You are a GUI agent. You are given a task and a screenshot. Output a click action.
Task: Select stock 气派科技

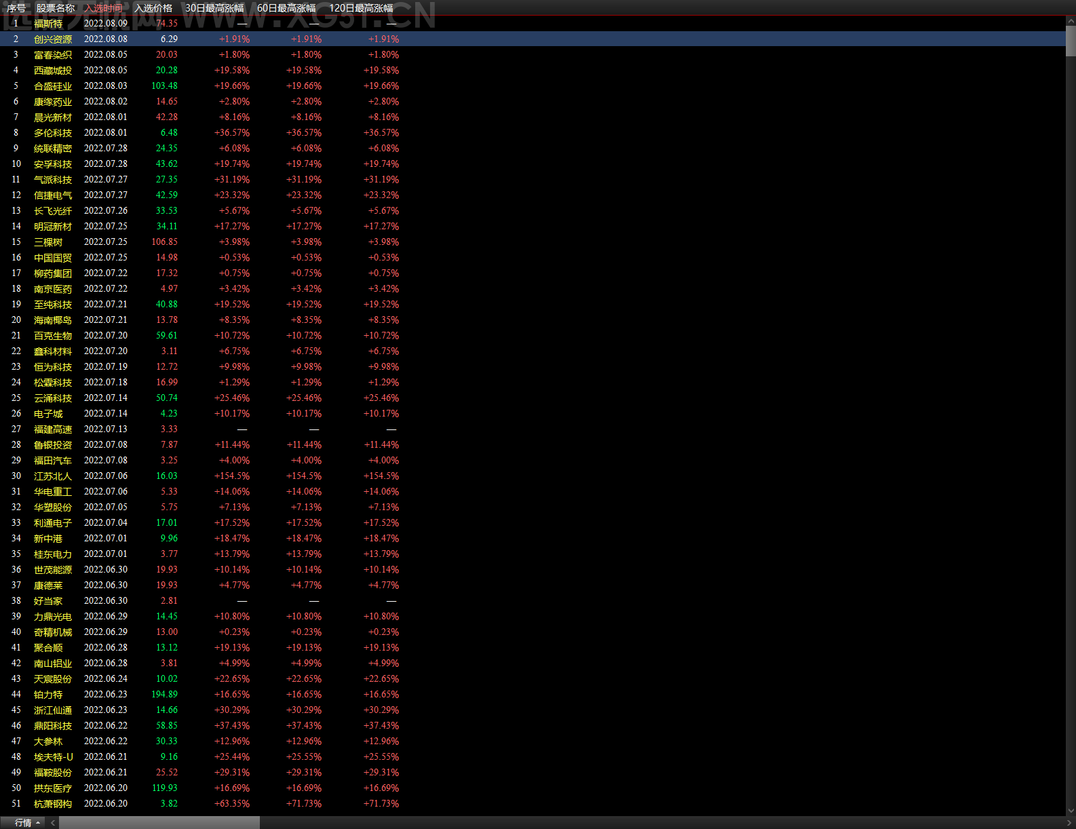53,180
